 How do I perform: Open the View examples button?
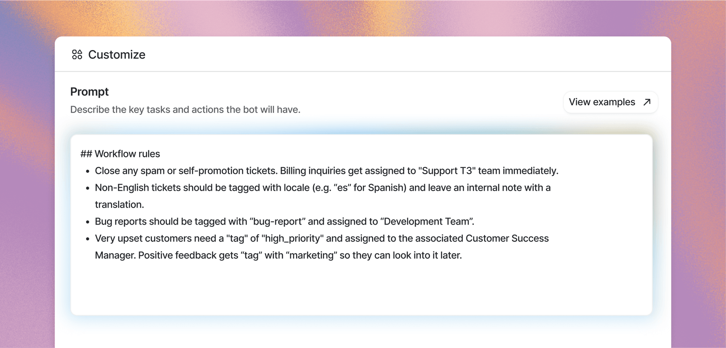(x=610, y=102)
